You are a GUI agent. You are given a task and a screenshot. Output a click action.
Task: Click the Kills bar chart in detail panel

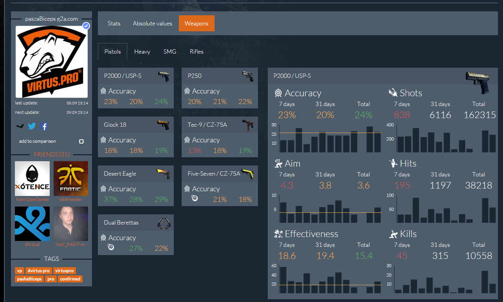click(x=445, y=279)
